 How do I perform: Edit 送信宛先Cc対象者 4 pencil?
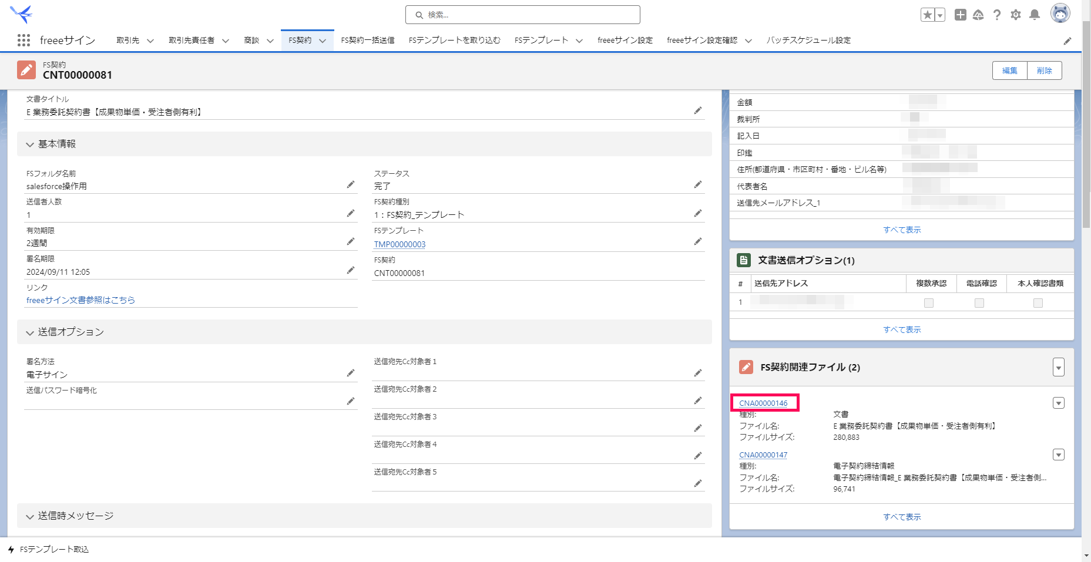click(x=698, y=456)
